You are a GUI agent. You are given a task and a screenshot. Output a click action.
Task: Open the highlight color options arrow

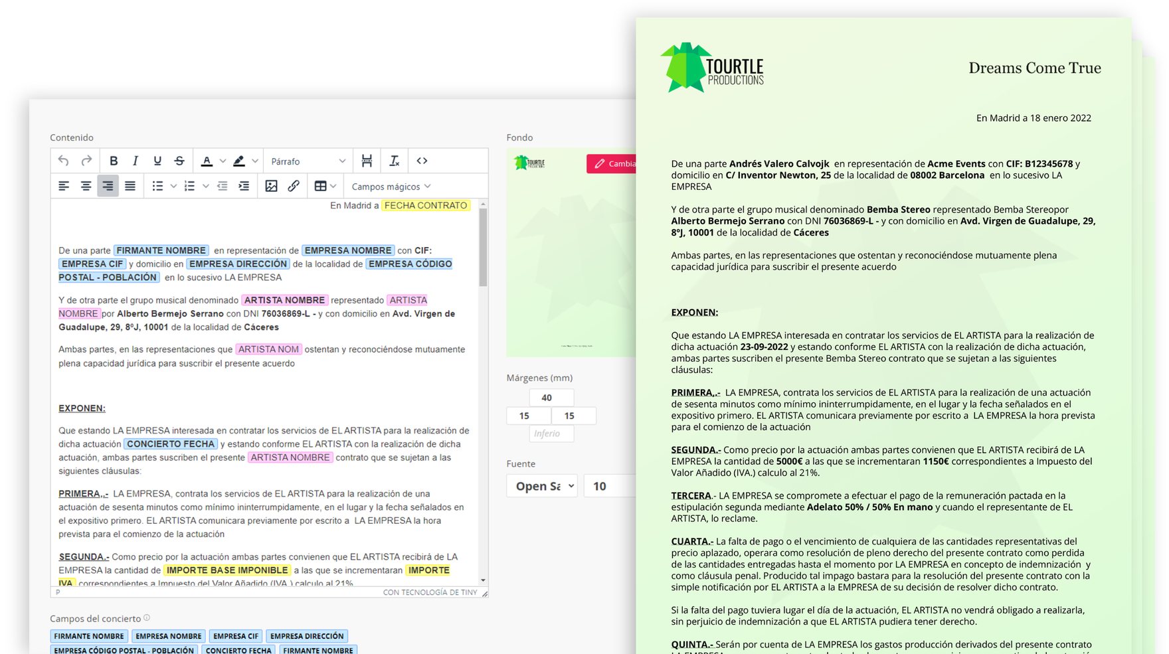(254, 161)
